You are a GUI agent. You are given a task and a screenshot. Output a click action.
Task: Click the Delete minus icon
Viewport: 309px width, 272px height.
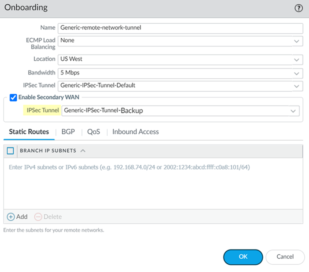[38, 217]
